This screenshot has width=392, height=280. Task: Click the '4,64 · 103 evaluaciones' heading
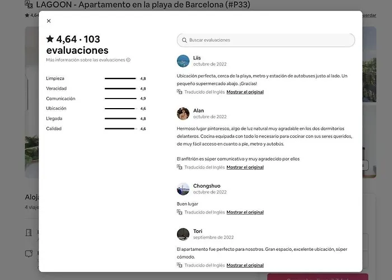77,44
